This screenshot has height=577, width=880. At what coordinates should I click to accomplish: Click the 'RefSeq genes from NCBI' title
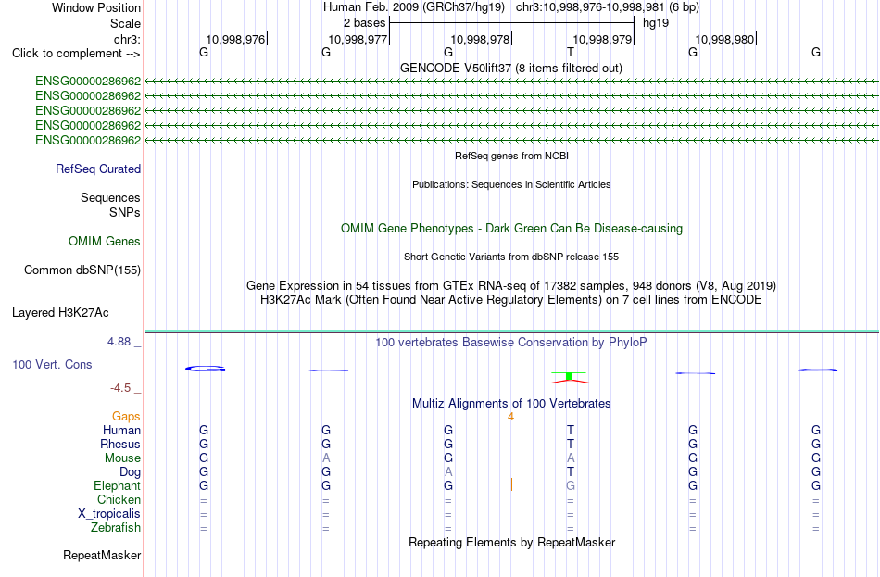[511, 156]
